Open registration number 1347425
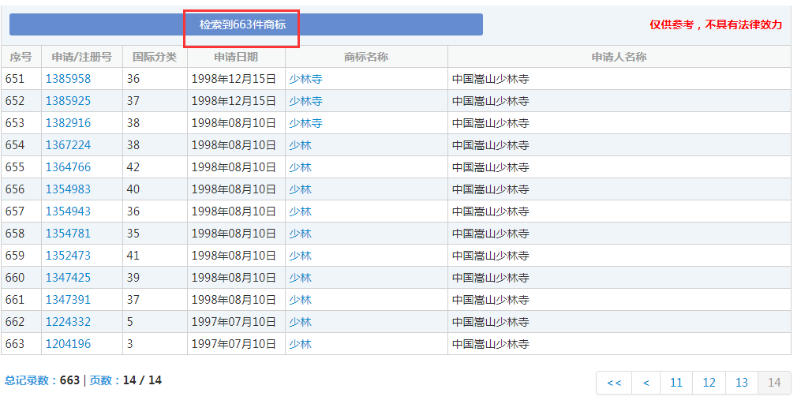 [x=68, y=277]
